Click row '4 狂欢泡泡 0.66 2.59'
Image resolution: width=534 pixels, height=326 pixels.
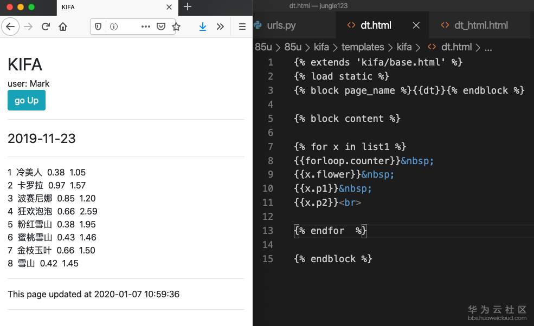pyautogui.click(x=53, y=211)
